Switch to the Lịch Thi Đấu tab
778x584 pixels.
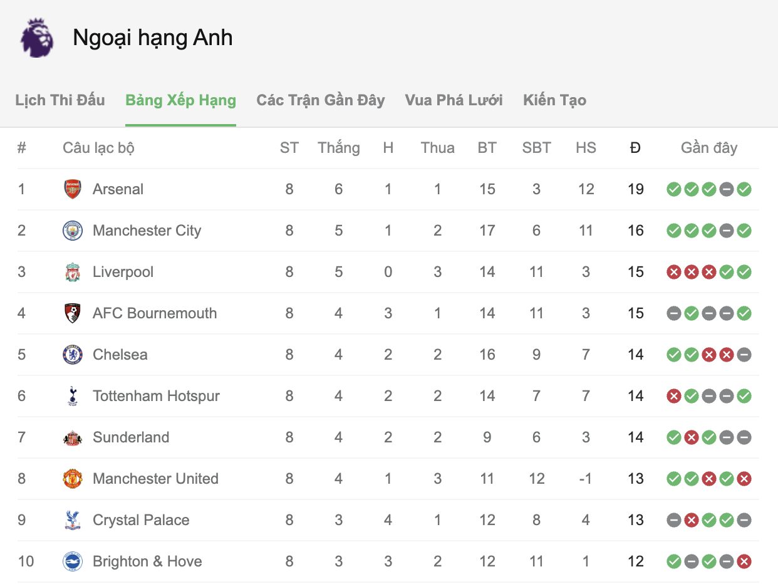pyautogui.click(x=60, y=100)
